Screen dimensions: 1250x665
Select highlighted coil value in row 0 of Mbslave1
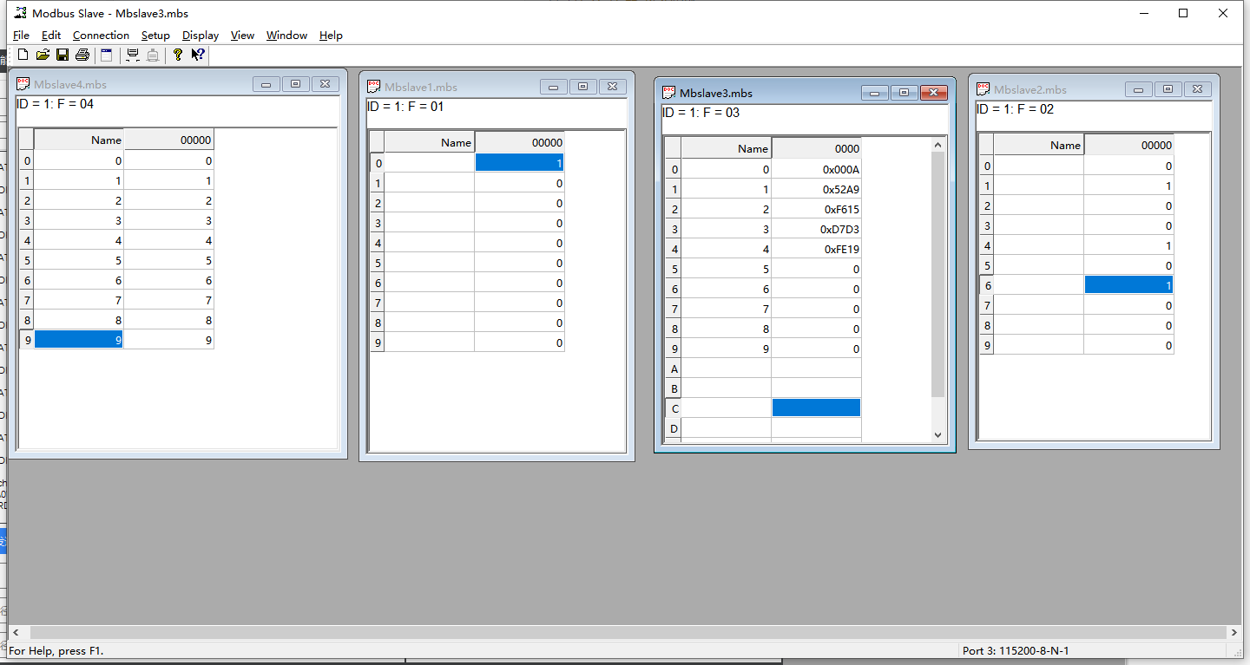pyautogui.click(x=519, y=163)
